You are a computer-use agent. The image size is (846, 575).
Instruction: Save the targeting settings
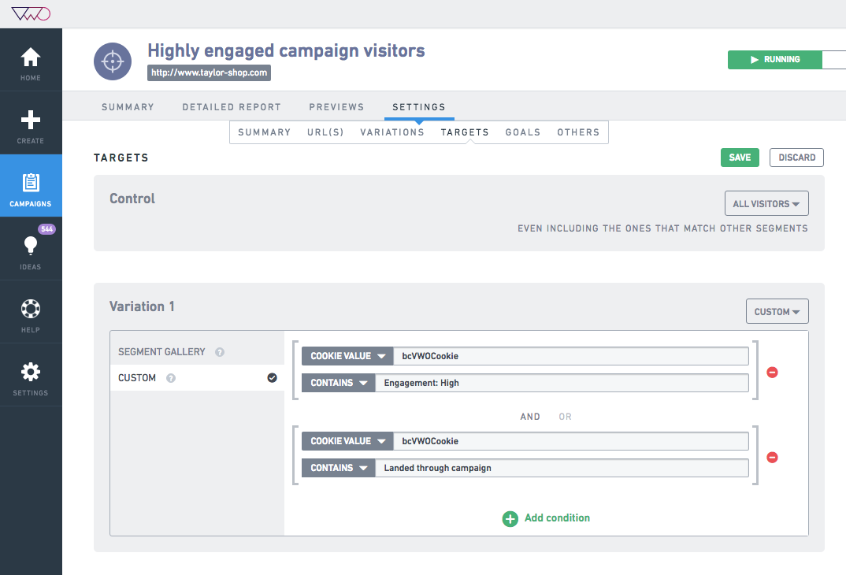click(x=739, y=158)
